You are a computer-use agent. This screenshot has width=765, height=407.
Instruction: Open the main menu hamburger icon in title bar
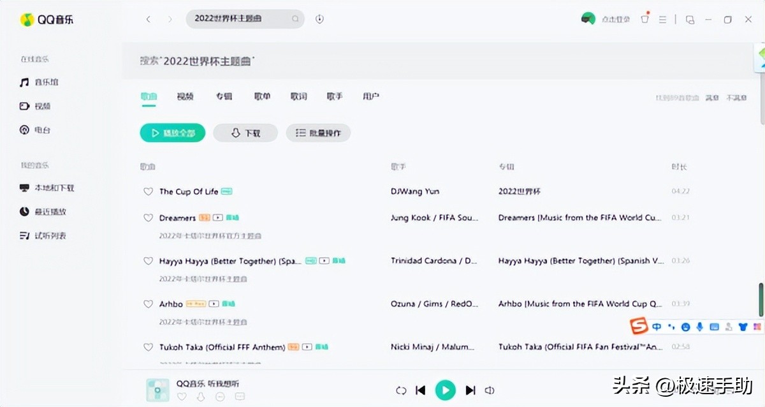(x=662, y=18)
